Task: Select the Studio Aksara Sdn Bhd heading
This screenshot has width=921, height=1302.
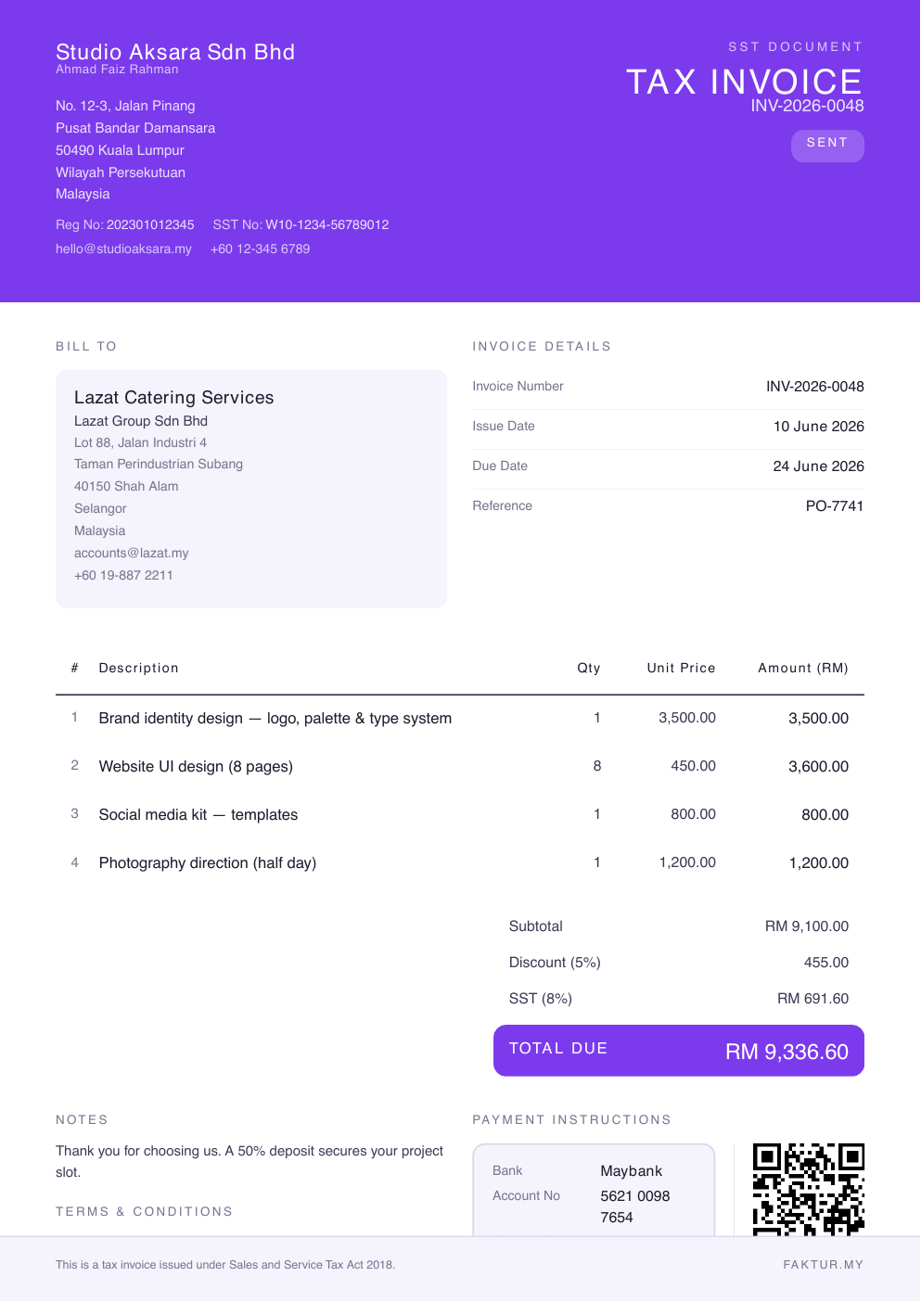Action: [x=175, y=52]
